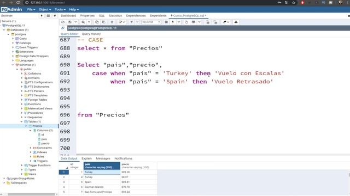
Task: Select the pais column in tree
Action: tap(44, 139)
